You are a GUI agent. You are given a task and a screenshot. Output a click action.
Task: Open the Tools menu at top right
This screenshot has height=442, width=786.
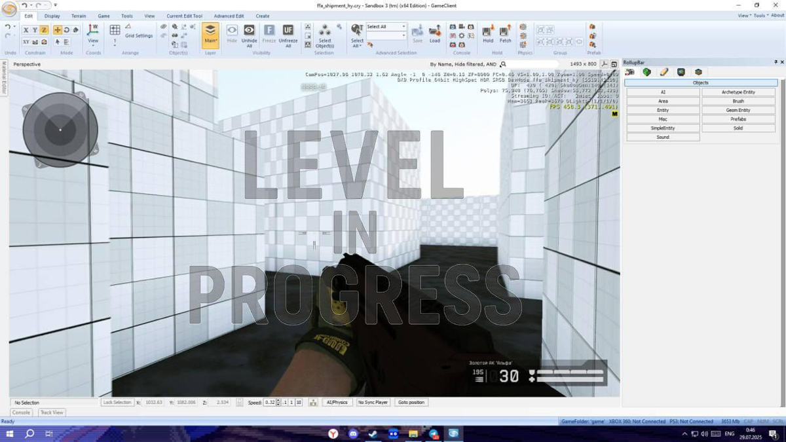point(760,16)
